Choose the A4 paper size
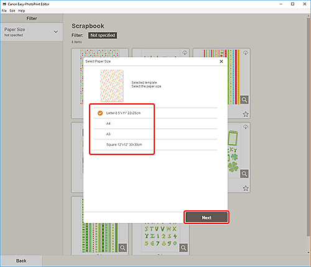 [155, 124]
